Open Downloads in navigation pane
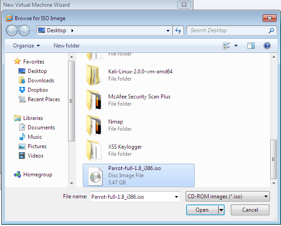The image size is (281, 226). pos(41,81)
